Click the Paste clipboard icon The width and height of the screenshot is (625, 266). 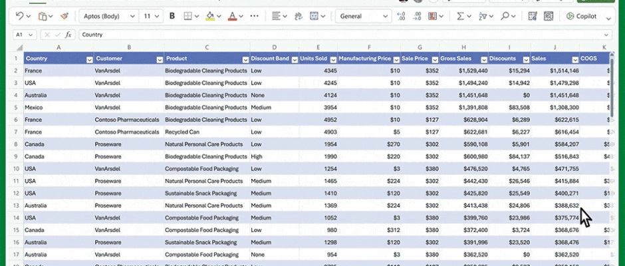pos(43,16)
